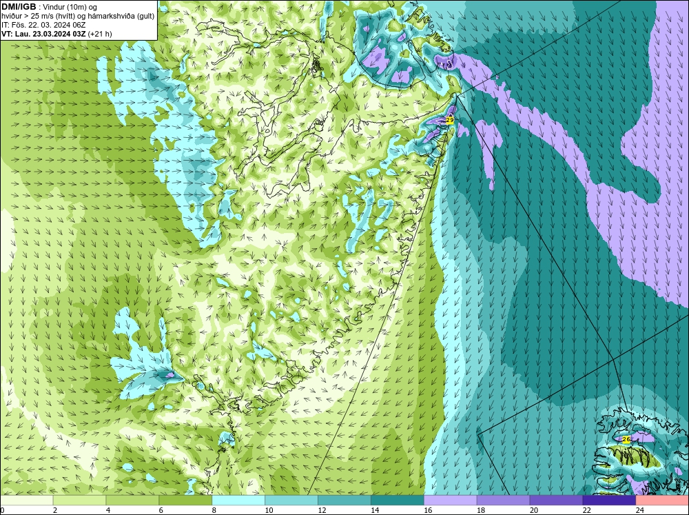Select the 18-20 m/s purple swatch
This screenshot has width=689, height=515.
click(x=503, y=501)
